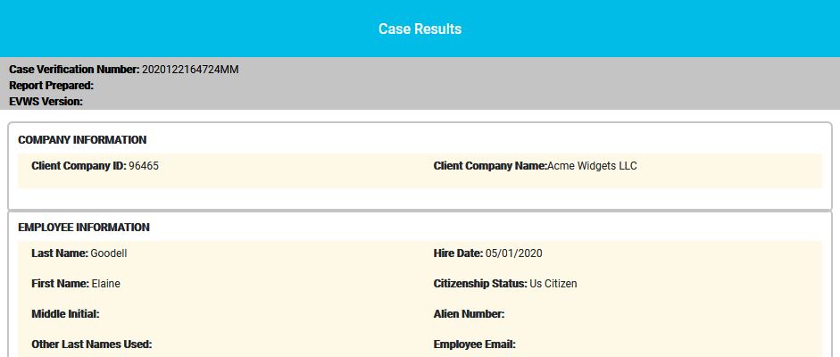The height and width of the screenshot is (357, 840).
Task: Click the Hire Date label
Action: point(458,253)
